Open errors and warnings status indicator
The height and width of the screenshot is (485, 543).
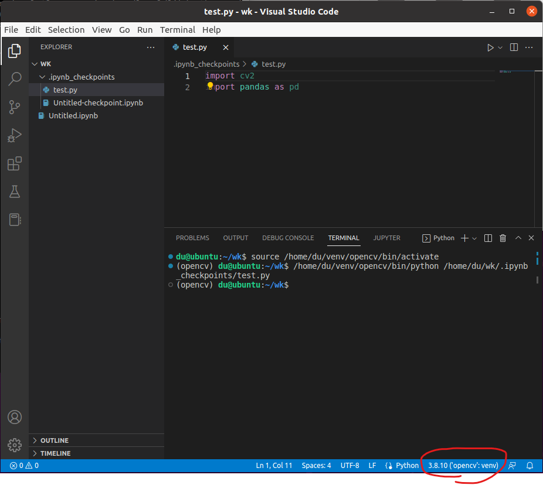(24, 466)
